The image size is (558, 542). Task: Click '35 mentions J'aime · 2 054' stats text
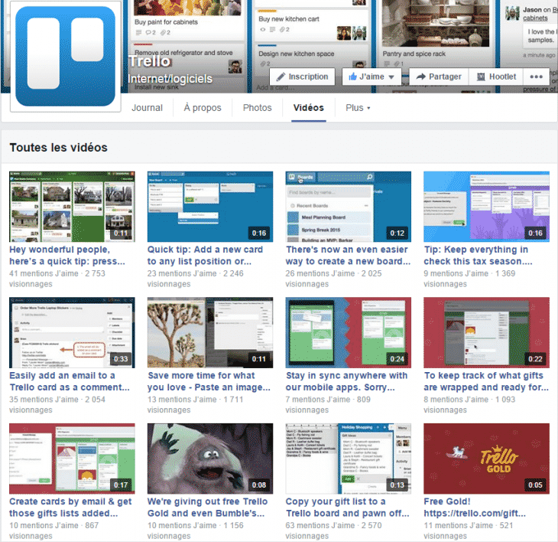click(57, 400)
